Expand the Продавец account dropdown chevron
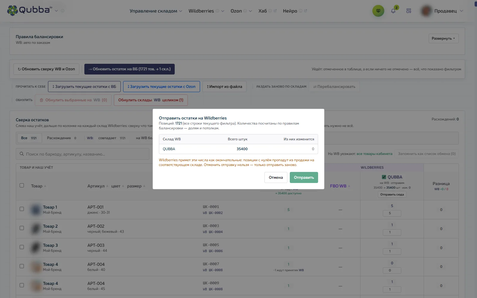477x298 pixels. (461, 11)
